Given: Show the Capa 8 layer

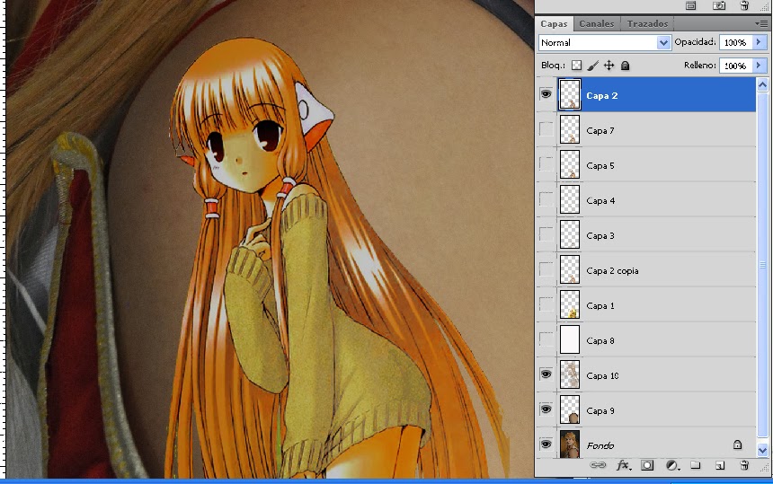Looking at the screenshot, I should [x=546, y=339].
